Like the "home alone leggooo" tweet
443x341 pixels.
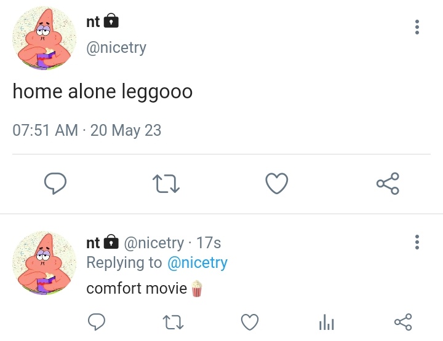(277, 183)
